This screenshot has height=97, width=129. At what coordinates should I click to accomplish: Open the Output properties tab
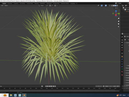pos(122,43)
